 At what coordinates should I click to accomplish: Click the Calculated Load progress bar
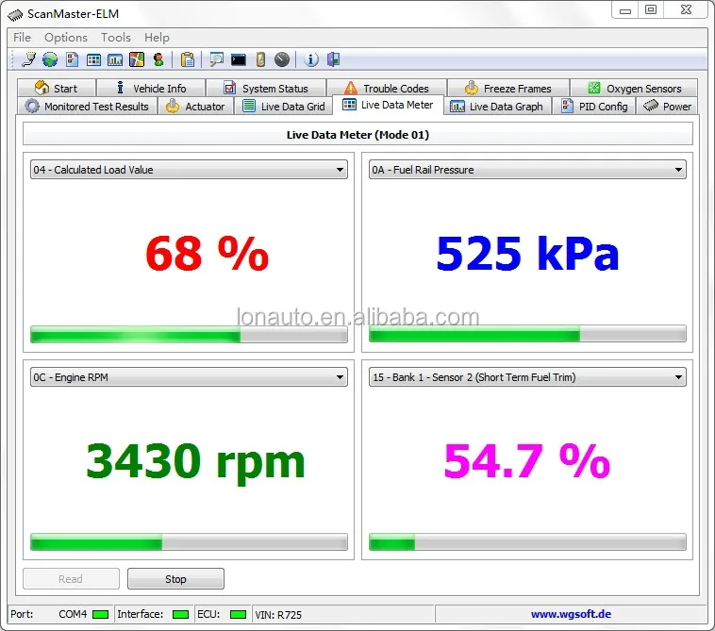point(189,334)
